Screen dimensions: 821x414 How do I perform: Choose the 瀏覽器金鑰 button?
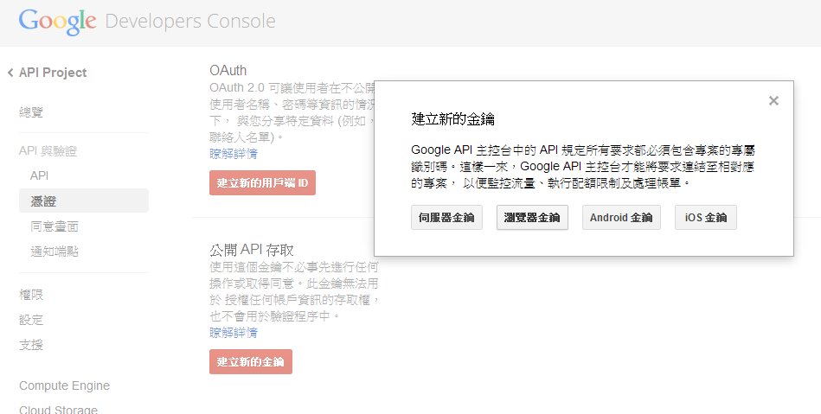pyautogui.click(x=532, y=217)
